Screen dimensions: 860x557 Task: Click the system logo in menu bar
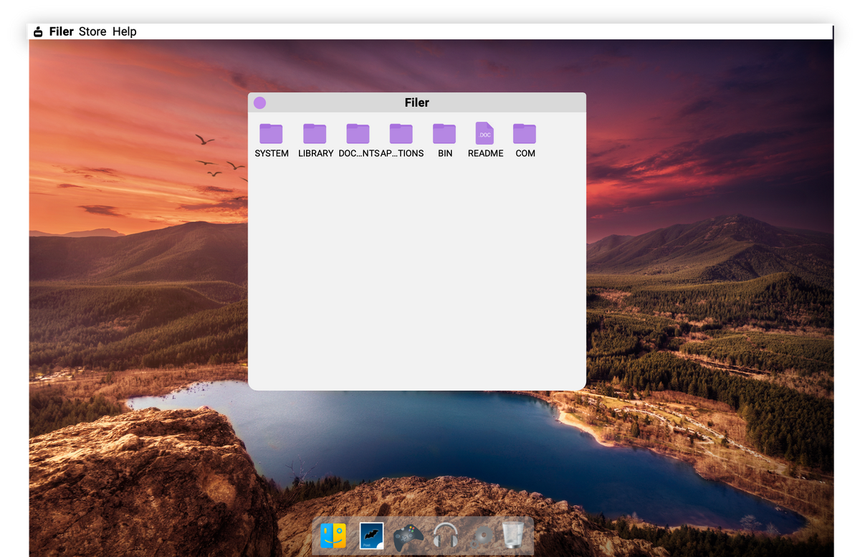point(39,32)
